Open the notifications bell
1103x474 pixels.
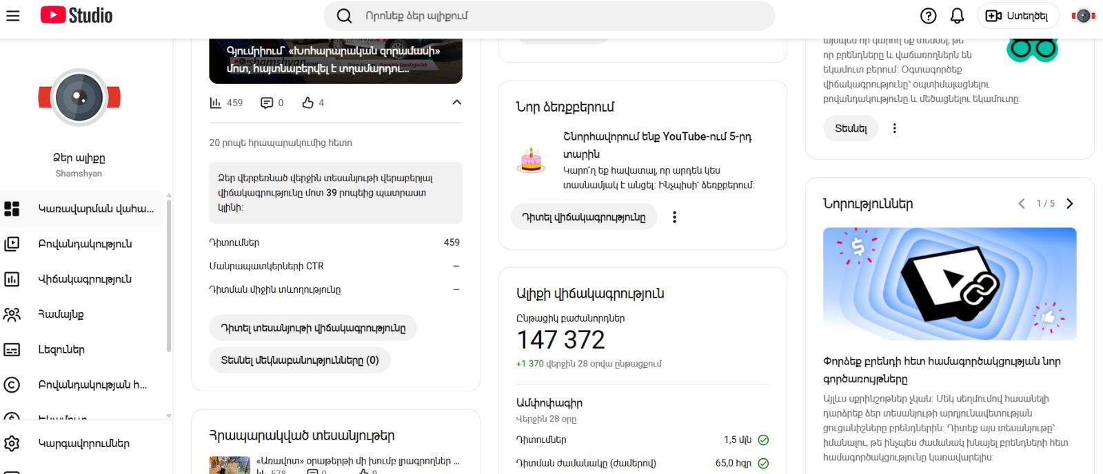coord(958,16)
